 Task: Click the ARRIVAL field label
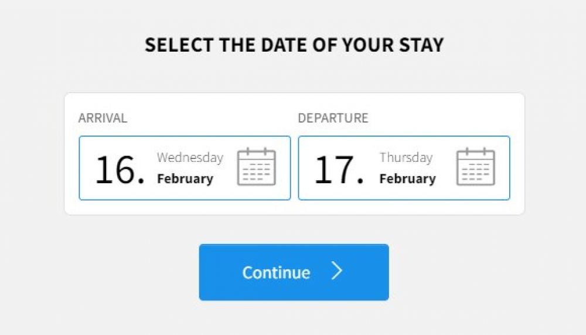103,118
